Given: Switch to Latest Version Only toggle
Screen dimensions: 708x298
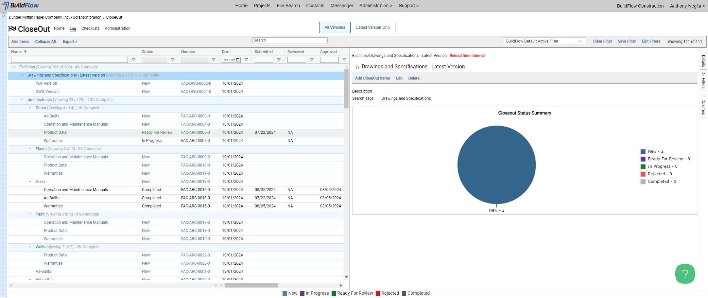Looking at the screenshot, I should (x=373, y=27).
